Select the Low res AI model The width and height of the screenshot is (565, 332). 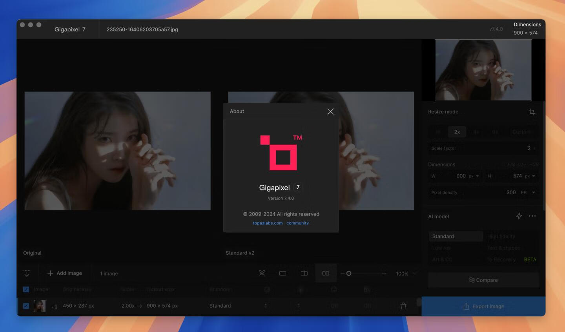click(x=456, y=248)
